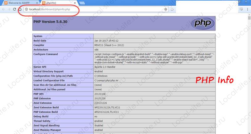The width and height of the screenshot is (251, 134).
Task: Click the System row label
Action: (x=38, y=36)
